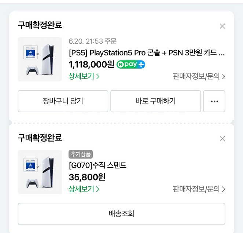Open the three-dot more options menu
The image size is (243, 233).
pyautogui.click(x=214, y=101)
